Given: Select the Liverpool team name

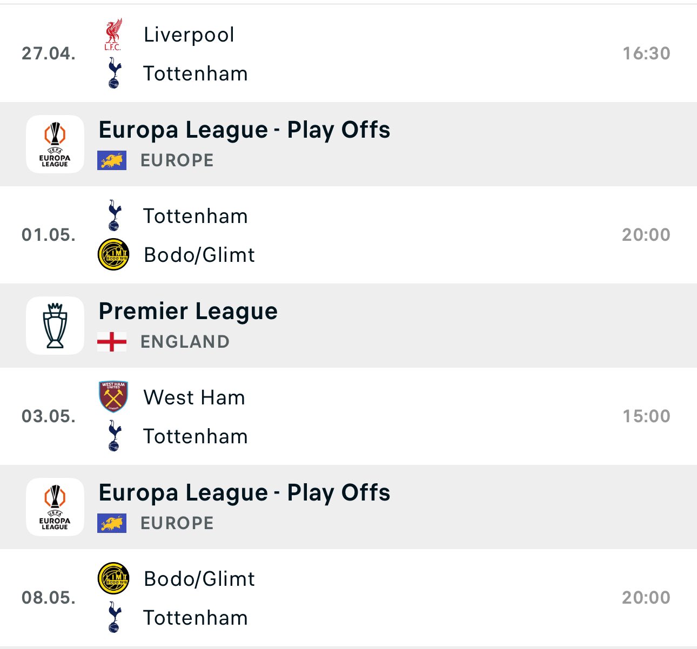Looking at the screenshot, I should (x=189, y=35).
